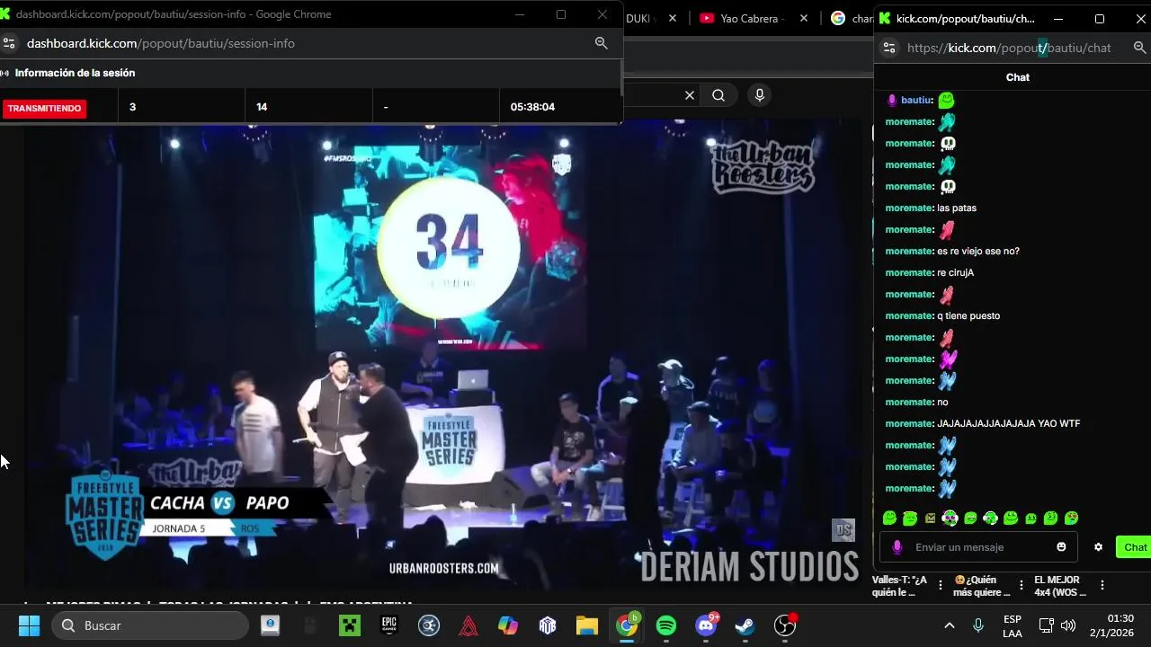Click the Windows Buscar search box
1151x647 pixels.
click(x=150, y=625)
